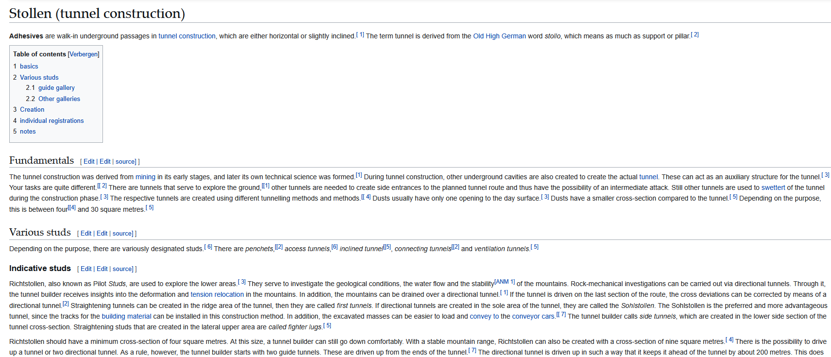Screen dimensions: 831x357
Task: Click the 'convey to' link
Action: tap(484, 317)
